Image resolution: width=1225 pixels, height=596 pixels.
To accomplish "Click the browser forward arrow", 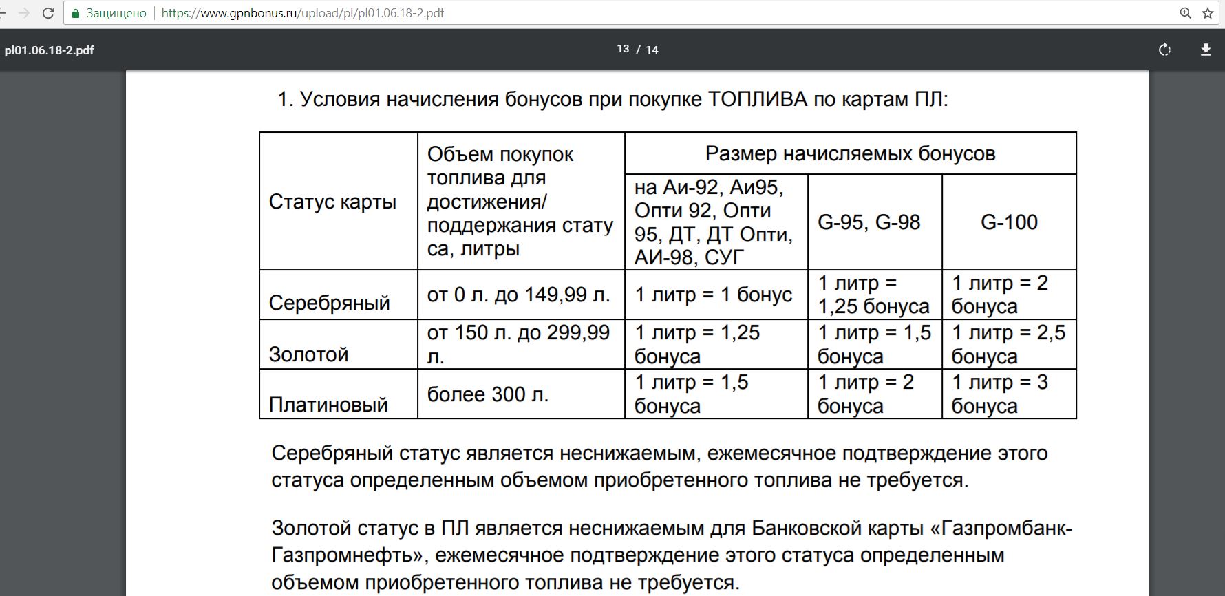I will click(24, 13).
